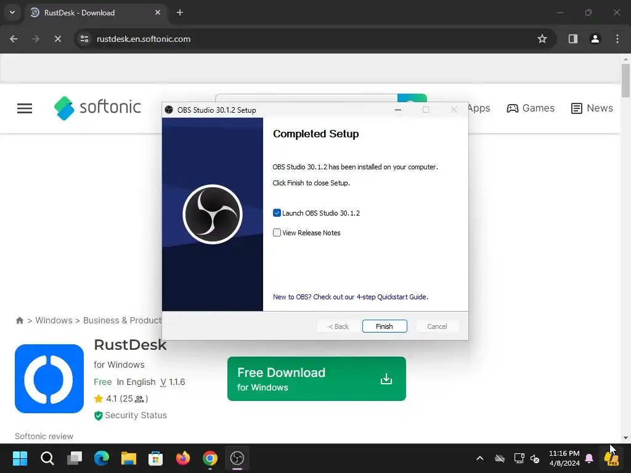Click the Softonic logo

tap(97, 108)
